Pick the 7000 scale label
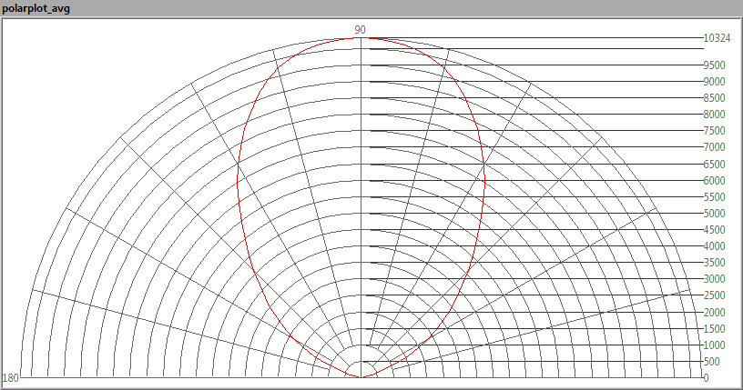 click(x=714, y=147)
